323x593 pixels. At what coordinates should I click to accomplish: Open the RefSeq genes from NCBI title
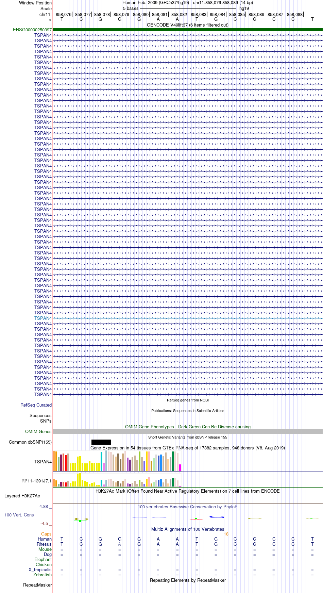point(188,400)
